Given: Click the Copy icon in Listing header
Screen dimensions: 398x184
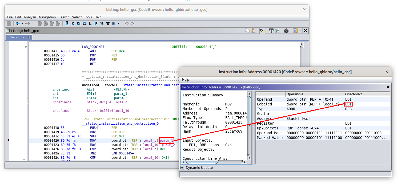Looking at the screenshot, I should [x=248, y=31].
